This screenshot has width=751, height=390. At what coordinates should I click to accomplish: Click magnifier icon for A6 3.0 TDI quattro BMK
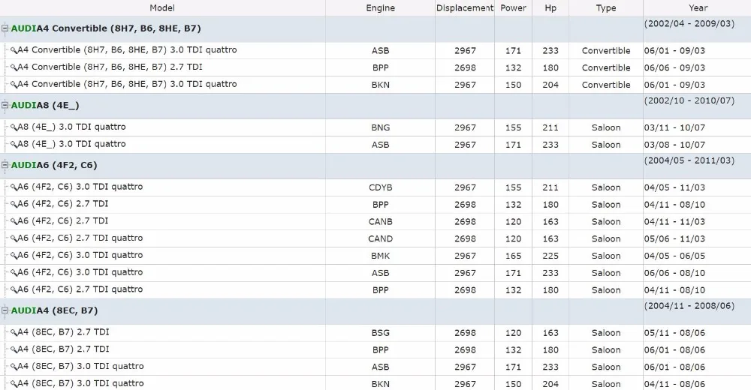point(14,256)
